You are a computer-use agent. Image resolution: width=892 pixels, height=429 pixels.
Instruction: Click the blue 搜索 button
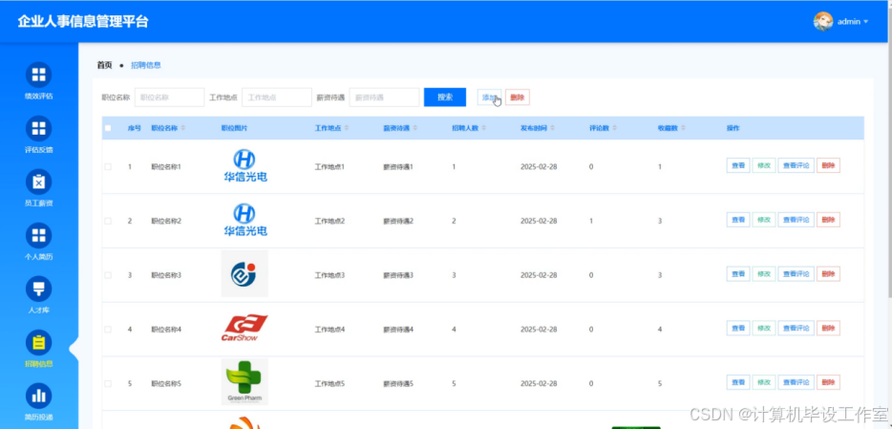445,97
